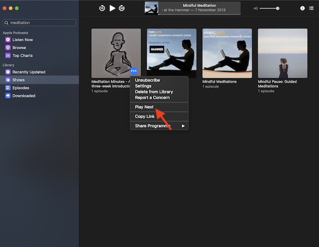Choose Settings from context menu
Screen dimensions: 319x247
(159, 86)
